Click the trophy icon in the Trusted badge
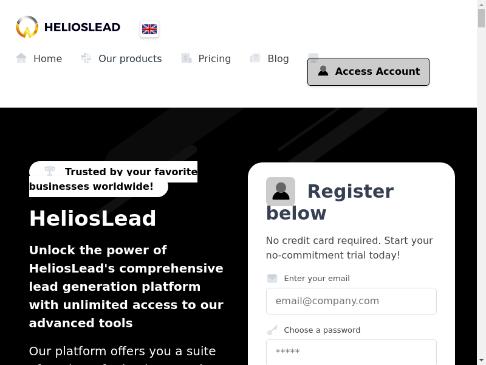 point(50,171)
